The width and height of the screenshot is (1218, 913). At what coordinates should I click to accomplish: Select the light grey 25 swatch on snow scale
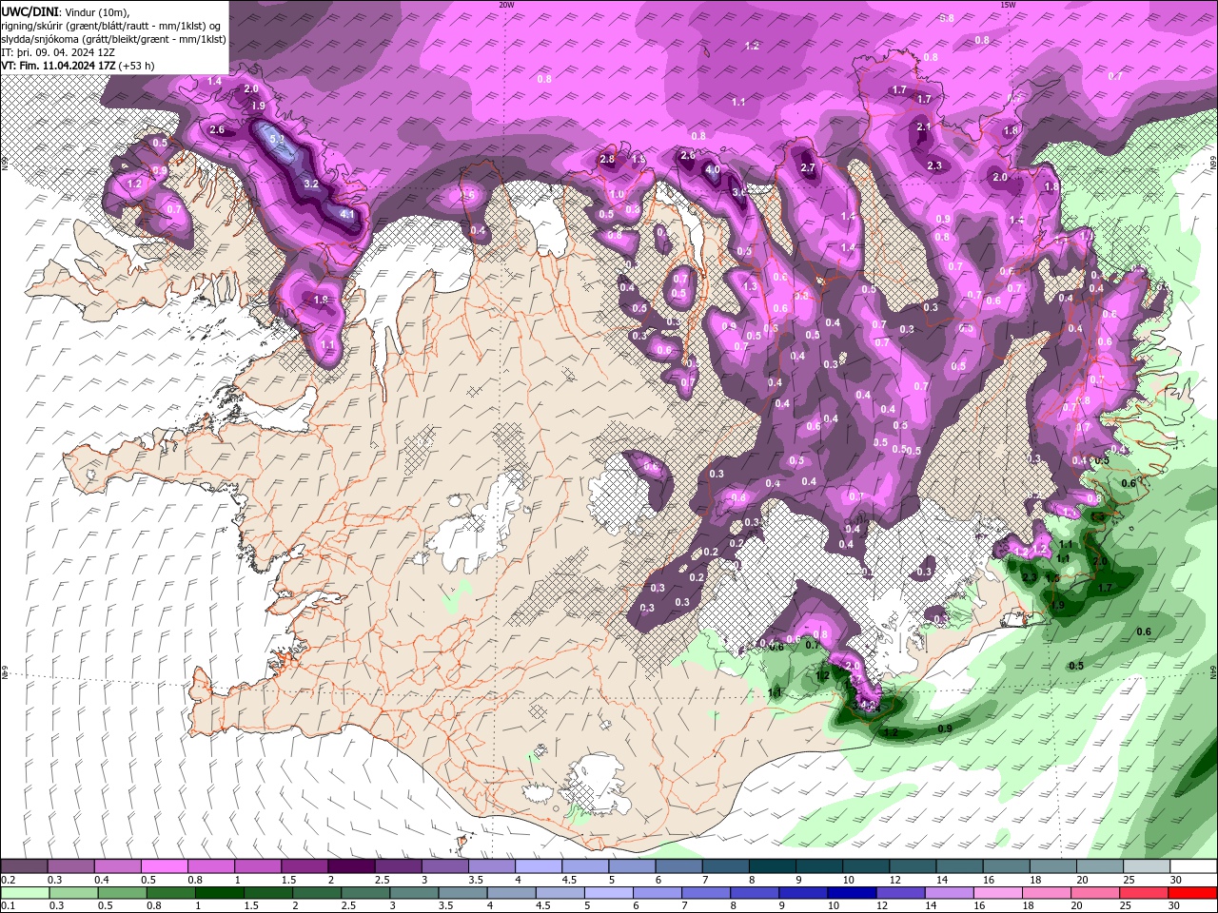point(1147,867)
